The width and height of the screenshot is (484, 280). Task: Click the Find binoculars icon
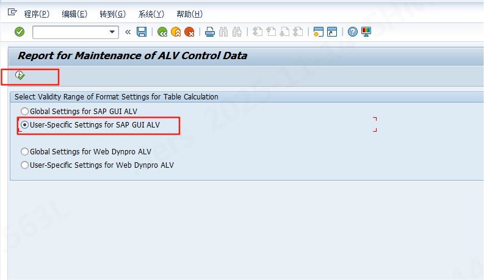pyautogui.click(x=223, y=32)
